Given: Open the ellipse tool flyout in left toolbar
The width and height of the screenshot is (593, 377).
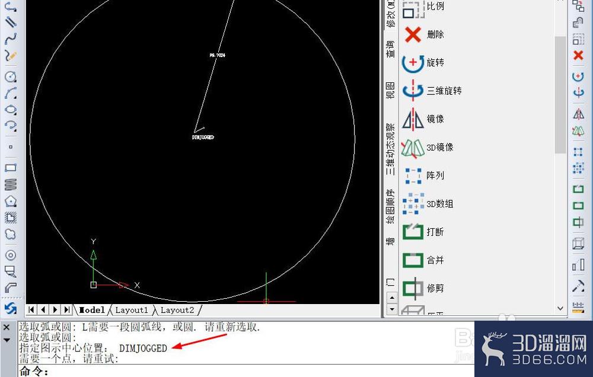Looking at the screenshot, I should pyautogui.click(x=11, y=110).
